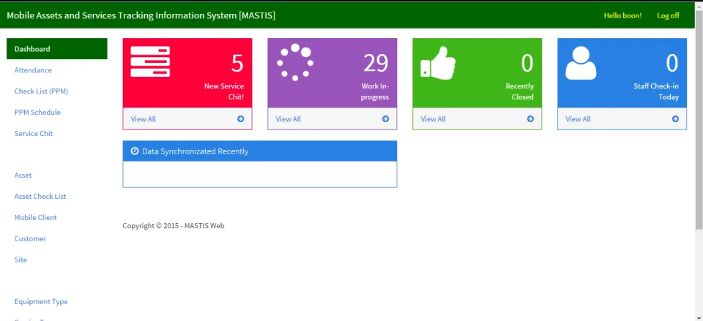Screen dimensions: 703x321
Task: Click the Recently Closed thumbs-up icon
Action: [x=438, y=63]
